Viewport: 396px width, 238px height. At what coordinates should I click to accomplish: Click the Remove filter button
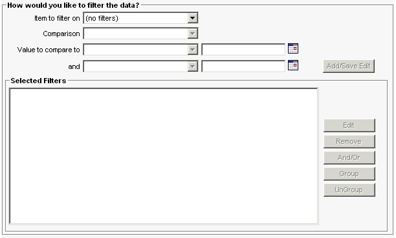point(349,141)
